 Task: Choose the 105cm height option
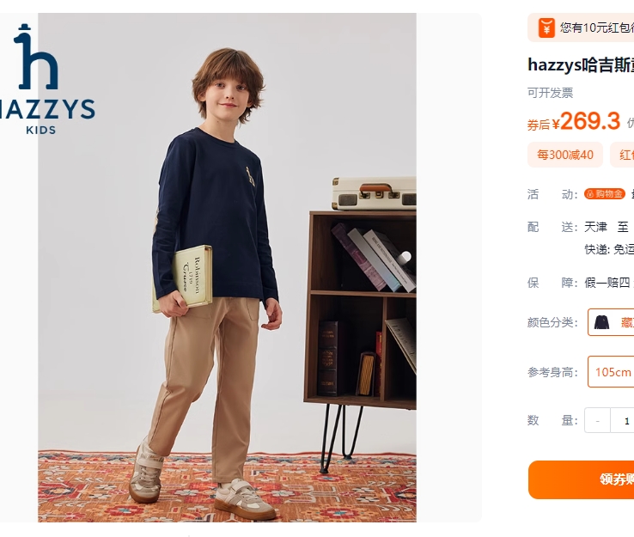[x=613, y=372]
